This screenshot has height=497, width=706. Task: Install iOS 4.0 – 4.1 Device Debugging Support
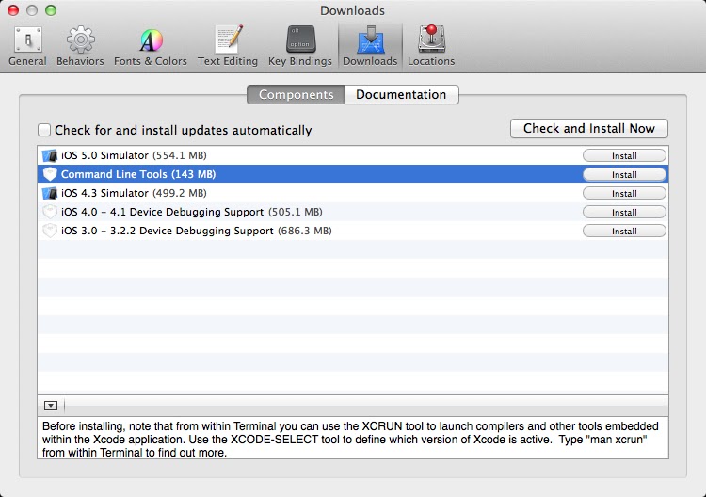pyautogui.click(x=624, y=213)
